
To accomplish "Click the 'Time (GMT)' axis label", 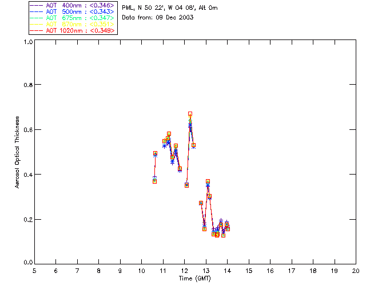I will 194,278.
